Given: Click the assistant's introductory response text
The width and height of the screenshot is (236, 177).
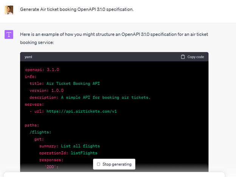Looking at the screenshot, I should pyautogui.click(x=114, y=38).
